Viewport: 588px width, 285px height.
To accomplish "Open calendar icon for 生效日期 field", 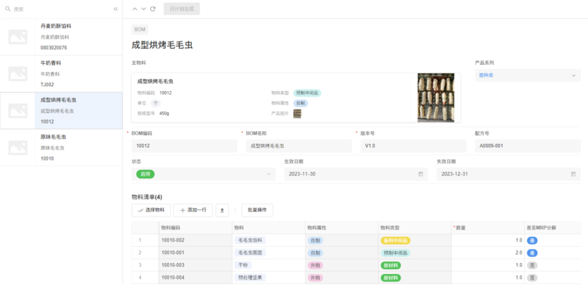I will (421, 174).
